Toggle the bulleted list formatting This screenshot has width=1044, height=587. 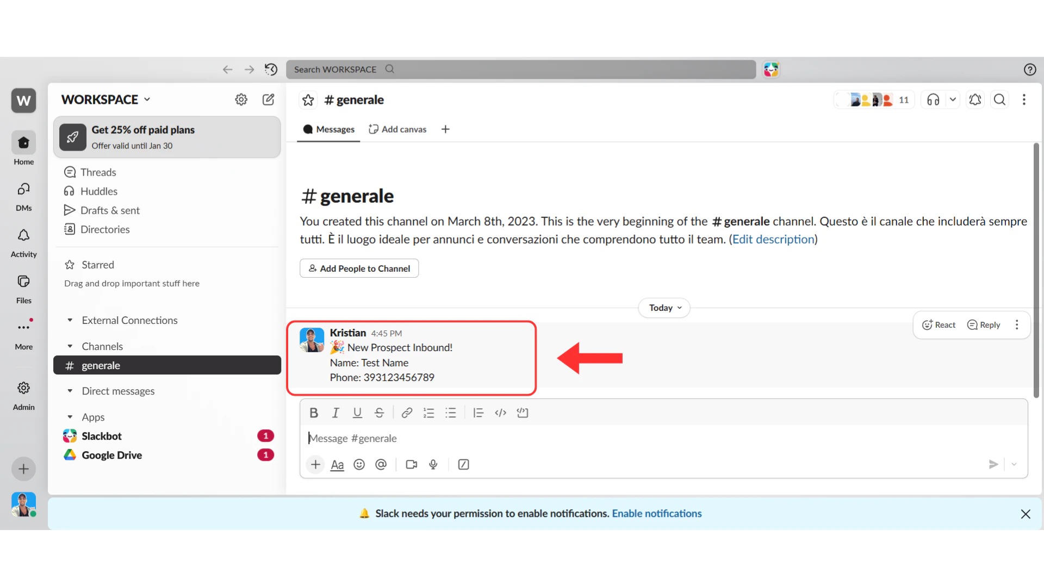pyautogui.click(x=451, y=413)
